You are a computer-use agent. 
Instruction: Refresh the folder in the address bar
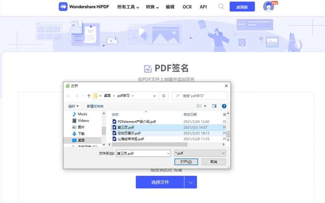164,96
